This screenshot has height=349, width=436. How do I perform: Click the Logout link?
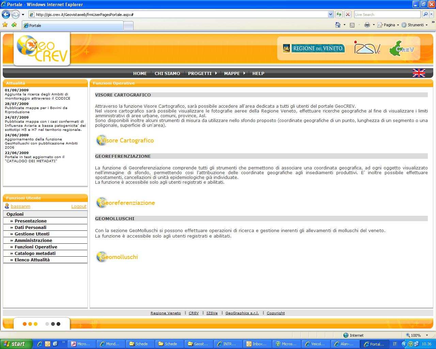(79, 206)
